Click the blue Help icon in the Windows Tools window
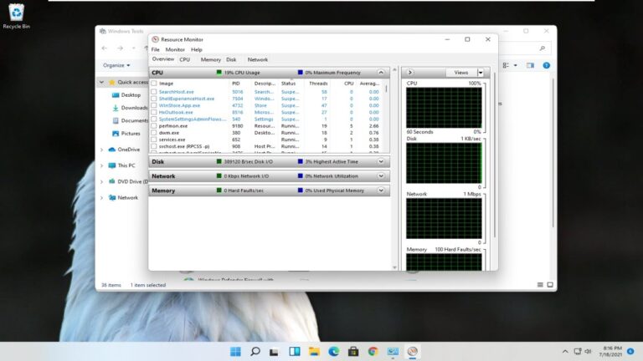This screenshot has width=643, height=361. (x=546, y=65)
